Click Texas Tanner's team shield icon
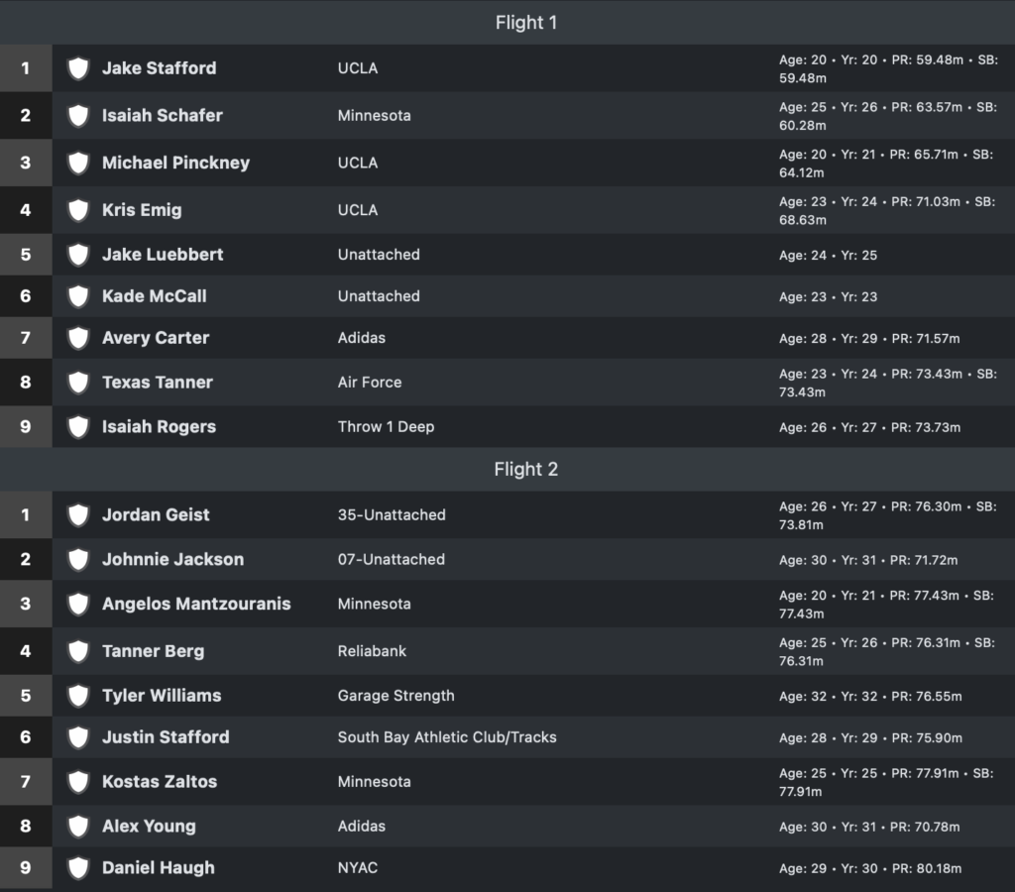 pyautogui.click(x=78, y=383)
